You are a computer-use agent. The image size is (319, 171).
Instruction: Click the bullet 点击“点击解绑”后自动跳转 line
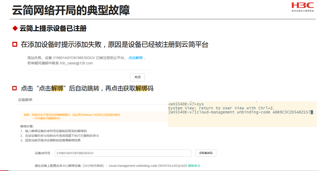87,88
